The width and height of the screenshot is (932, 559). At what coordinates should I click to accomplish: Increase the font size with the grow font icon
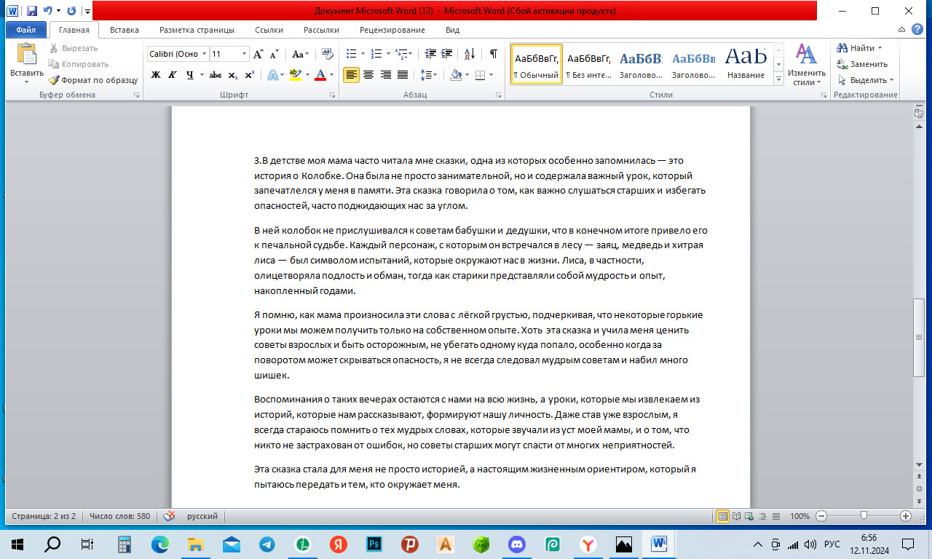[259, 54]
